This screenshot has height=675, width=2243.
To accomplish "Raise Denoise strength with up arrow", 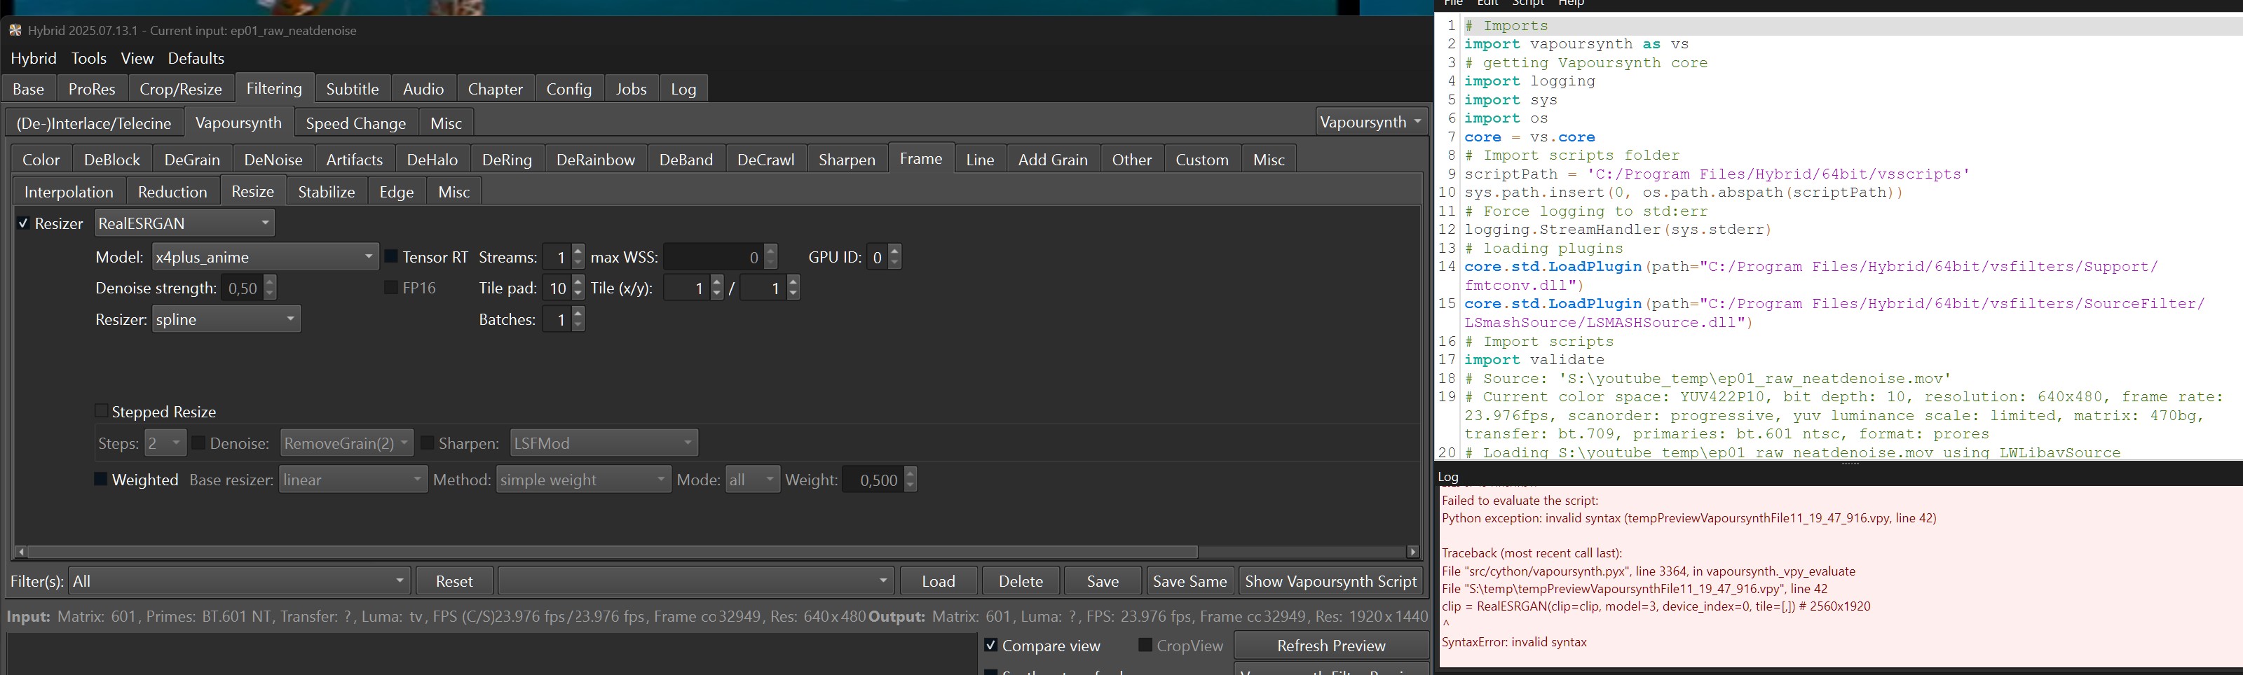I will [270, 283].
